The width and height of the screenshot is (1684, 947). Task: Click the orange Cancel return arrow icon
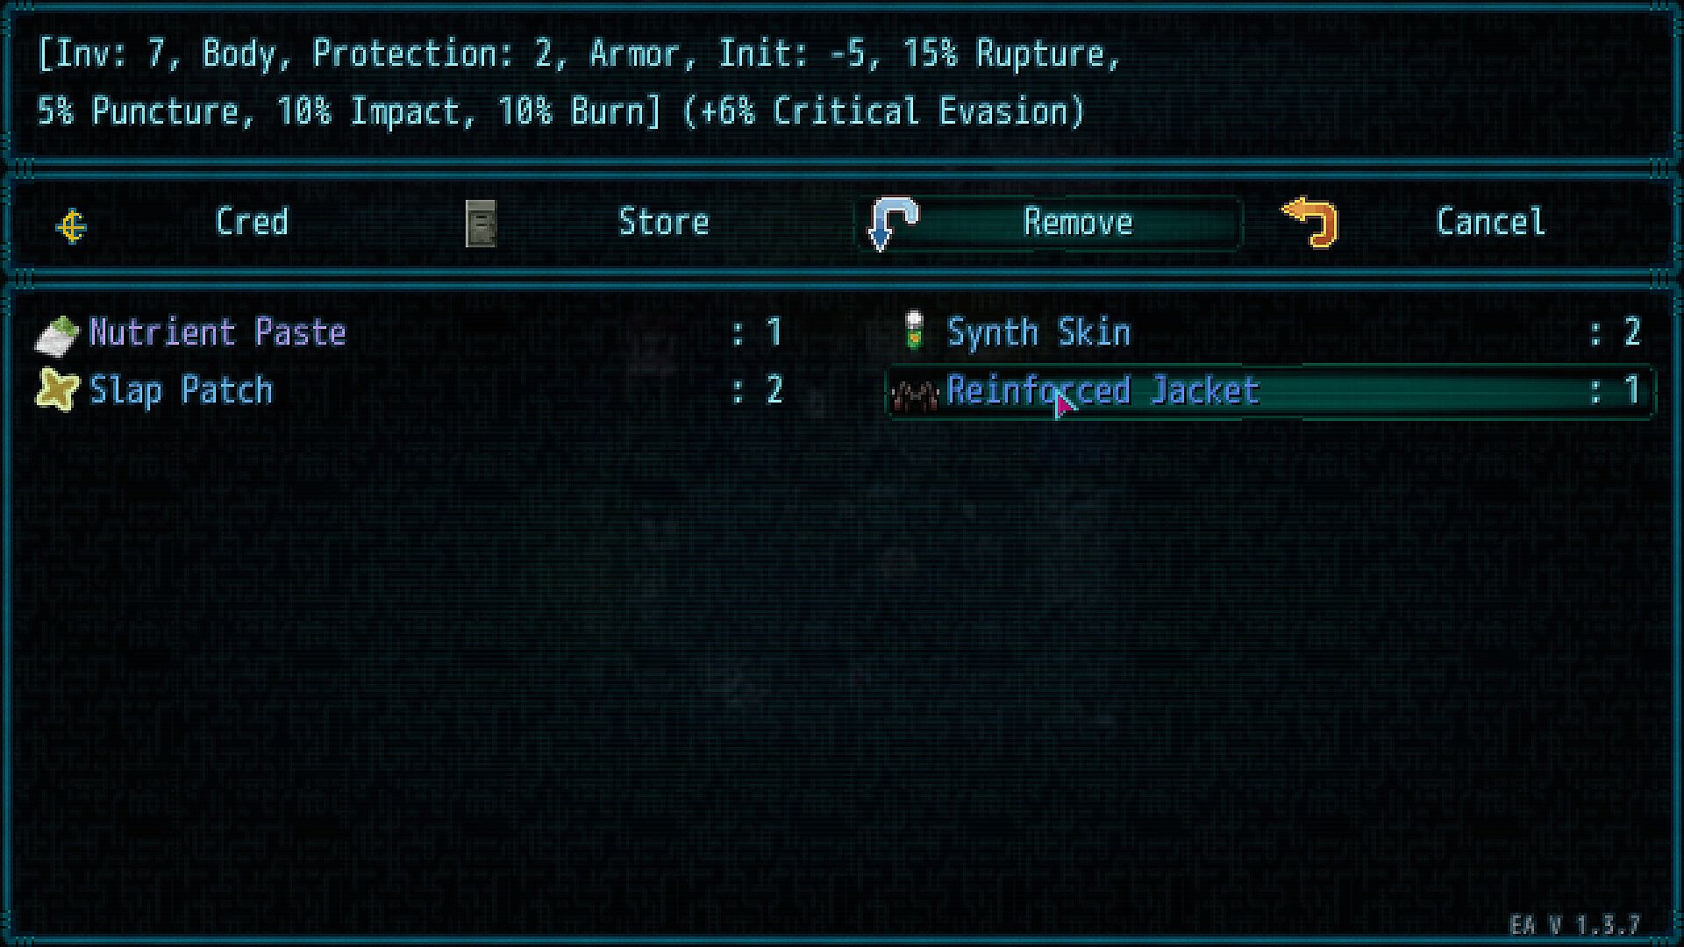click(x=1310, y=223)
